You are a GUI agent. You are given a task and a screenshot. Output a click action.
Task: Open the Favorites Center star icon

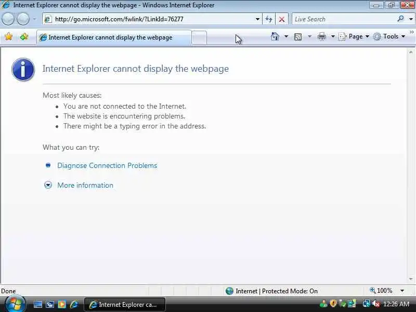point(8,36)
